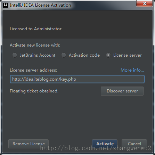Click the 'License server address:' label
This screenshot has width=155, height=155.
point(33,70)
